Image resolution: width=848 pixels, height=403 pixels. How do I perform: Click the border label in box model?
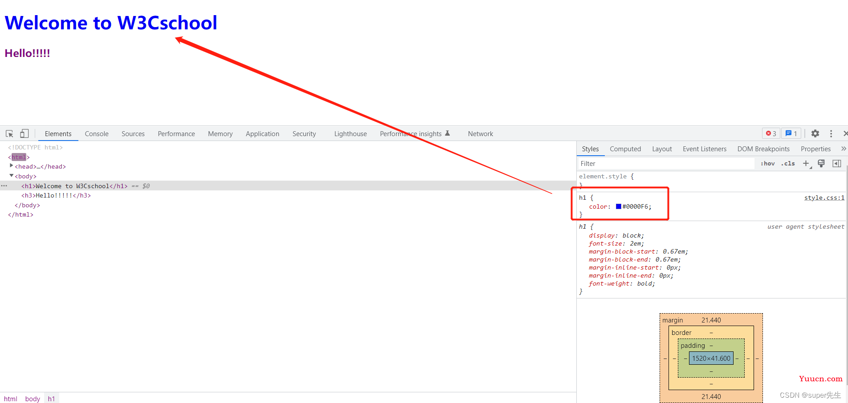point(681,332)
